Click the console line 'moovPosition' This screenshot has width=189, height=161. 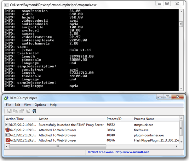[35, 11]
